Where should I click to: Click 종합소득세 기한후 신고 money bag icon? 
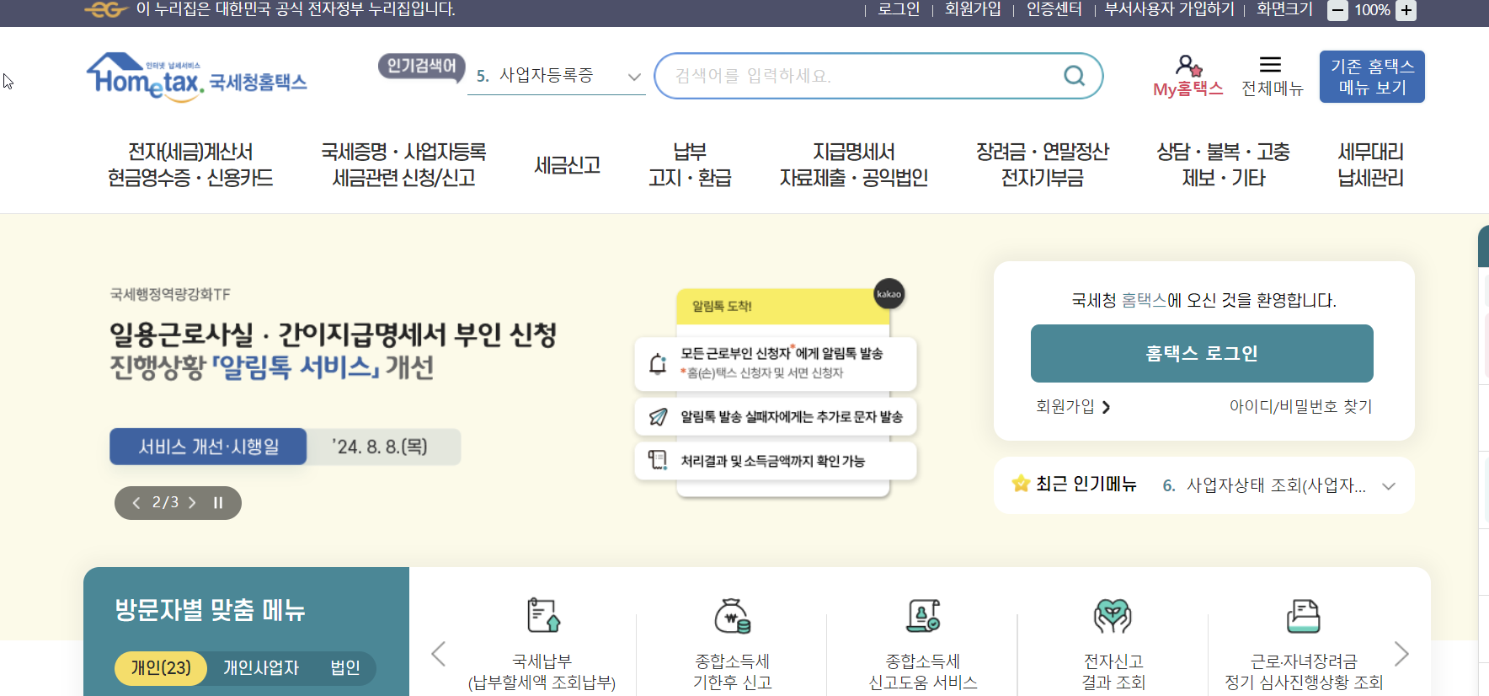point(733,616)
